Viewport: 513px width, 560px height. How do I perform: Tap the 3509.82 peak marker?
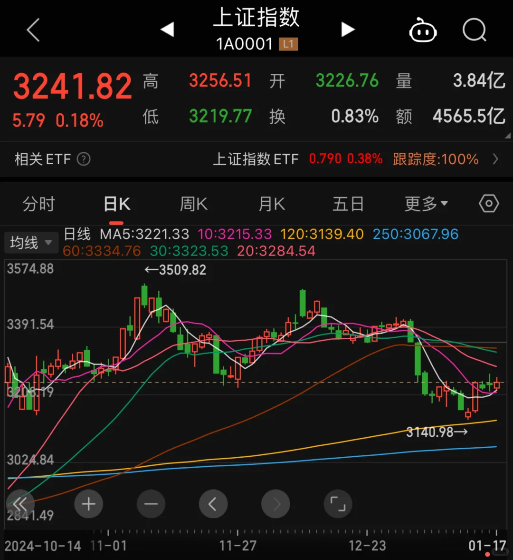tap(175, 270)
